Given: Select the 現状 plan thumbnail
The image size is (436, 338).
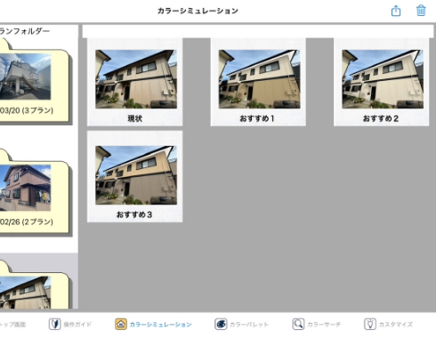Looking at the screenshot, I should click(135, 82).
